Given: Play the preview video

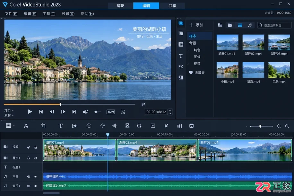Looking at the screenshot, I should pyautogui.click(x=30, y=112).
